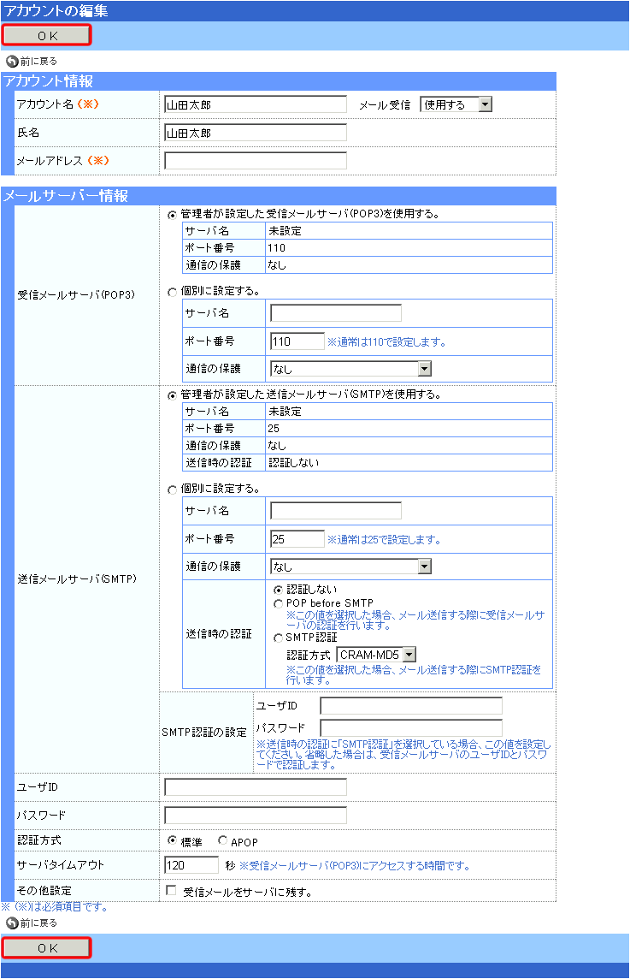
Task: Select POP before SMTP radio option
Action: tap(278, 604)
